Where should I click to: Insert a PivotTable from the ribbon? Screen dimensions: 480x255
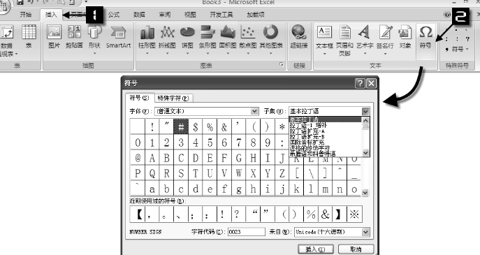pos(7,41)
